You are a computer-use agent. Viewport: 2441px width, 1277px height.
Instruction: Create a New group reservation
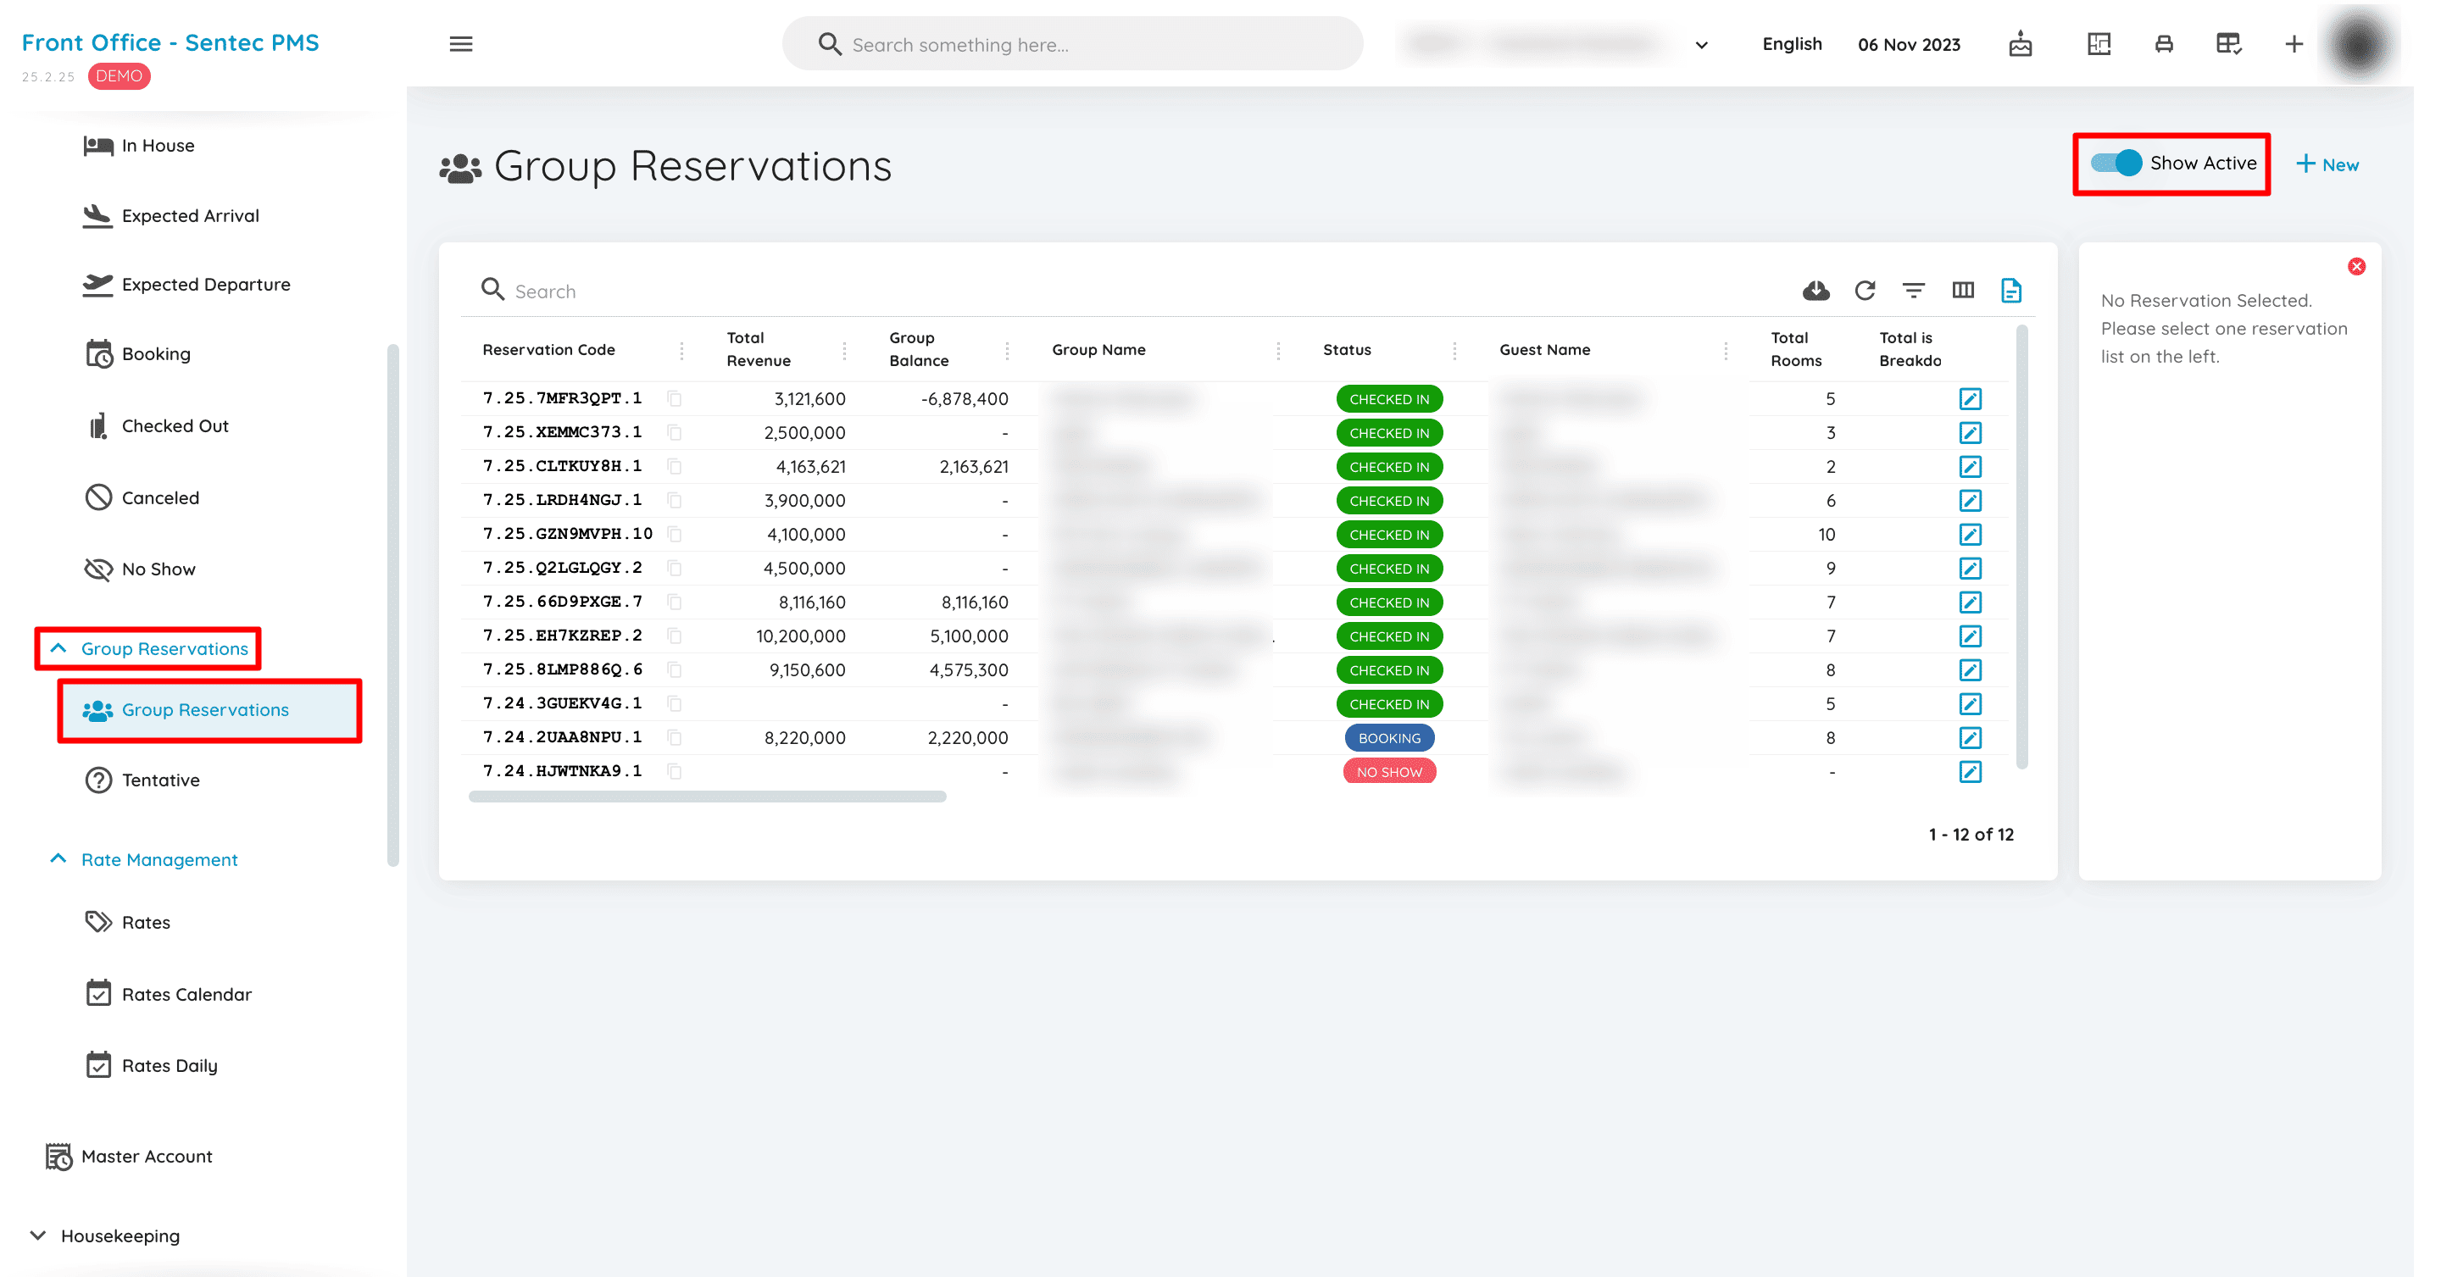tap(2327, 164)
